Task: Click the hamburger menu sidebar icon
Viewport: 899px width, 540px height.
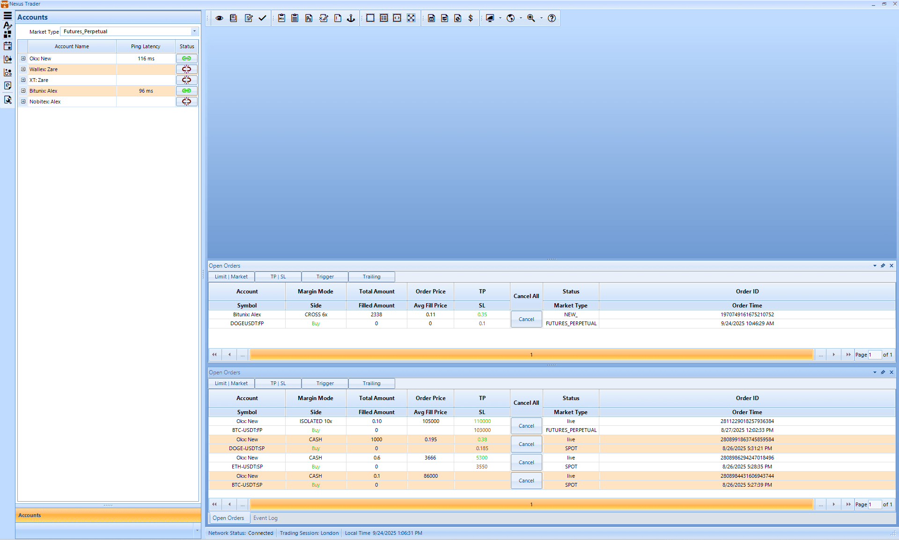Action: click(x=7, y=15)
